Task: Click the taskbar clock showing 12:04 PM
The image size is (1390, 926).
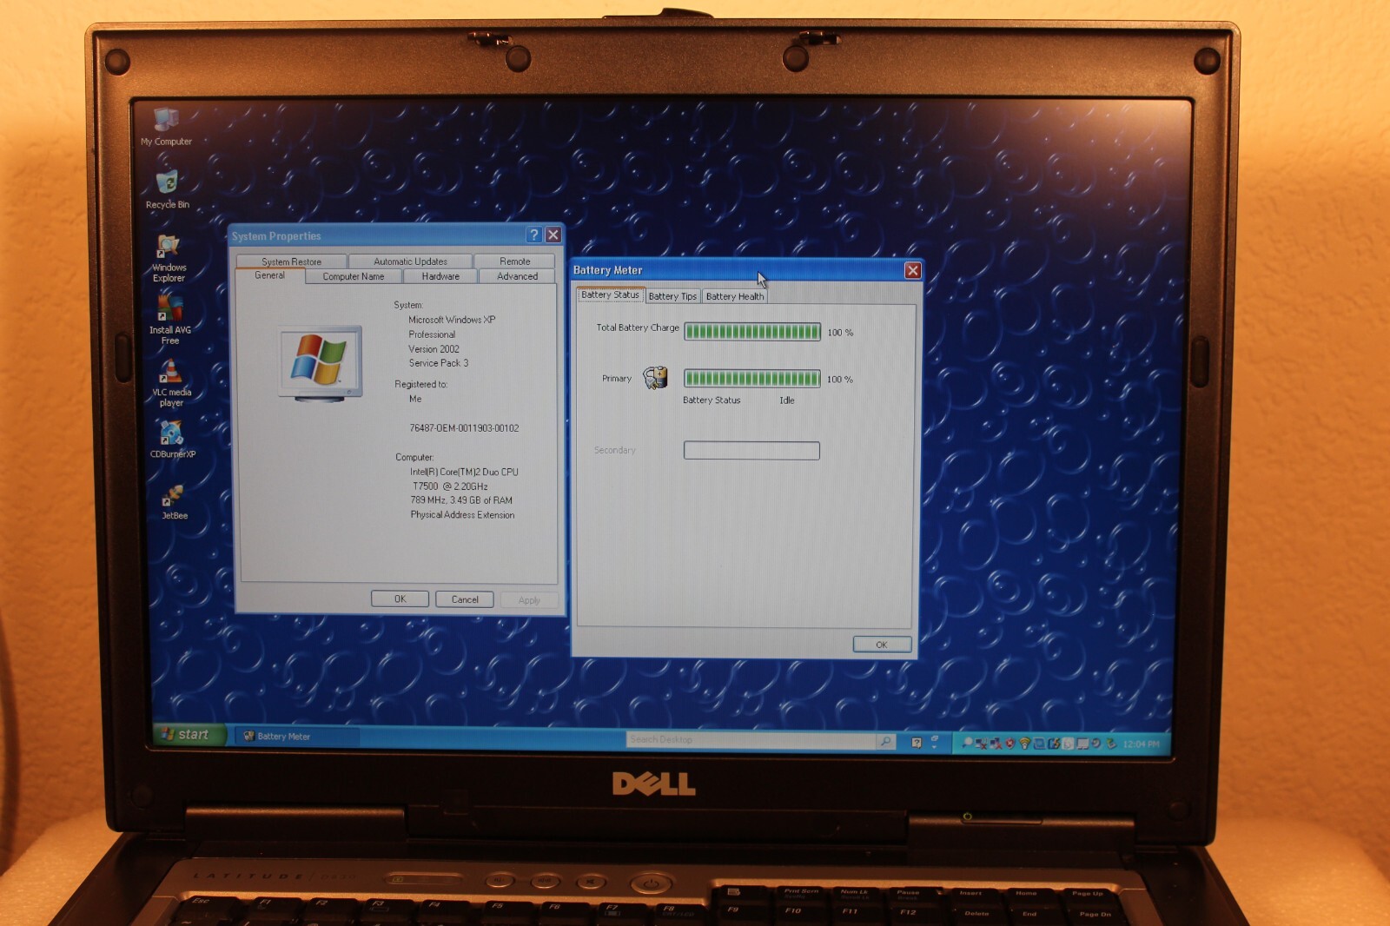Action: 1142,744
